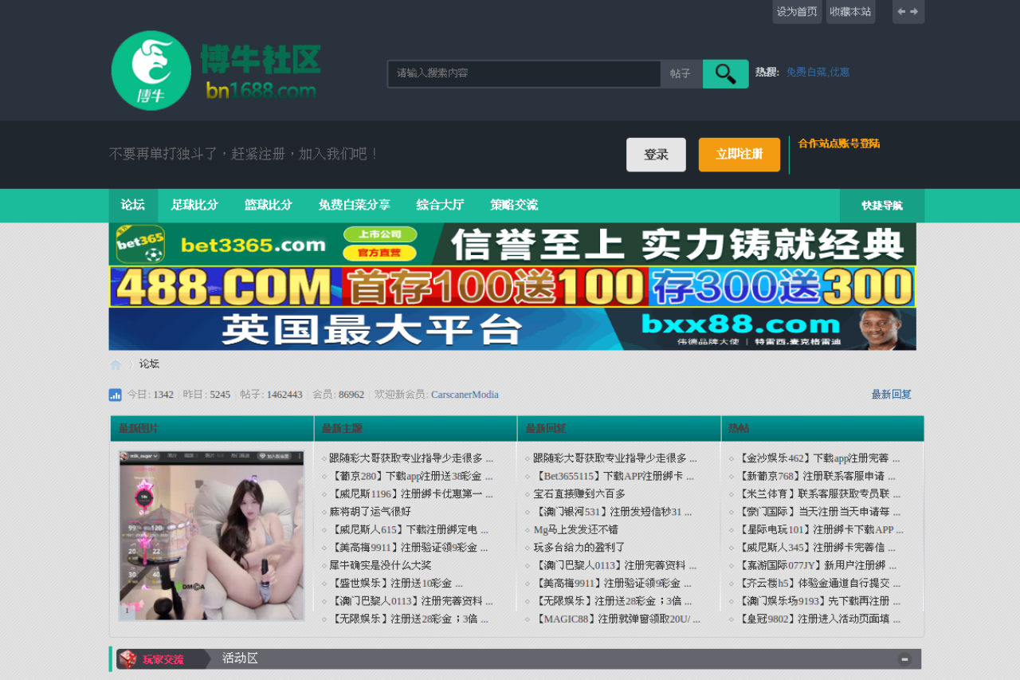Viewport: 1020px width, 680px height.
Task: Open the 最新回复 link beside the stats row
Action: (x=892, y=395)
